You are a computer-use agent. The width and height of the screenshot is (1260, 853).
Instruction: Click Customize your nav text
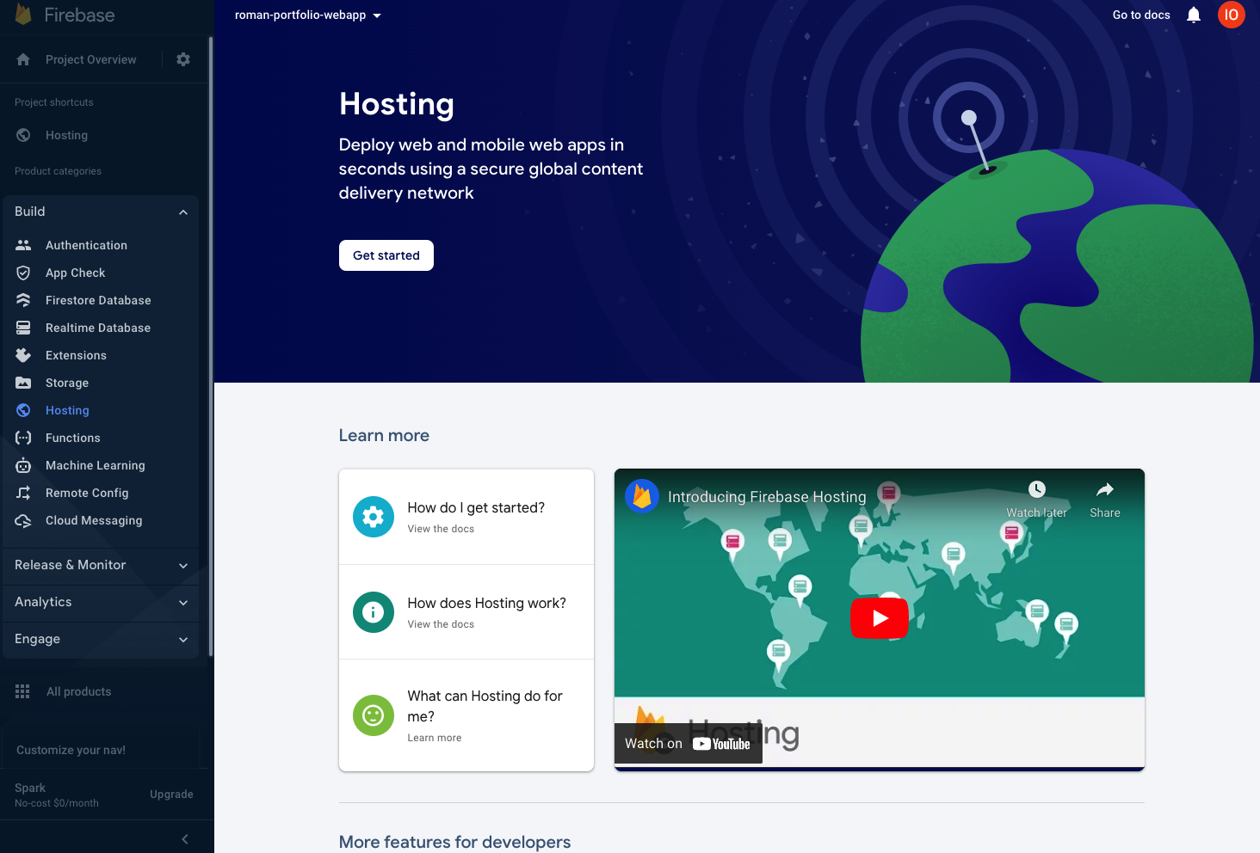tap(71, 750)
